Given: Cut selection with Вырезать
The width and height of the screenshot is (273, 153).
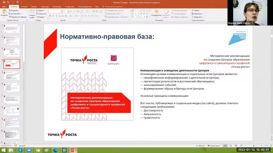Looking at the screenshot, I should 14,10.
